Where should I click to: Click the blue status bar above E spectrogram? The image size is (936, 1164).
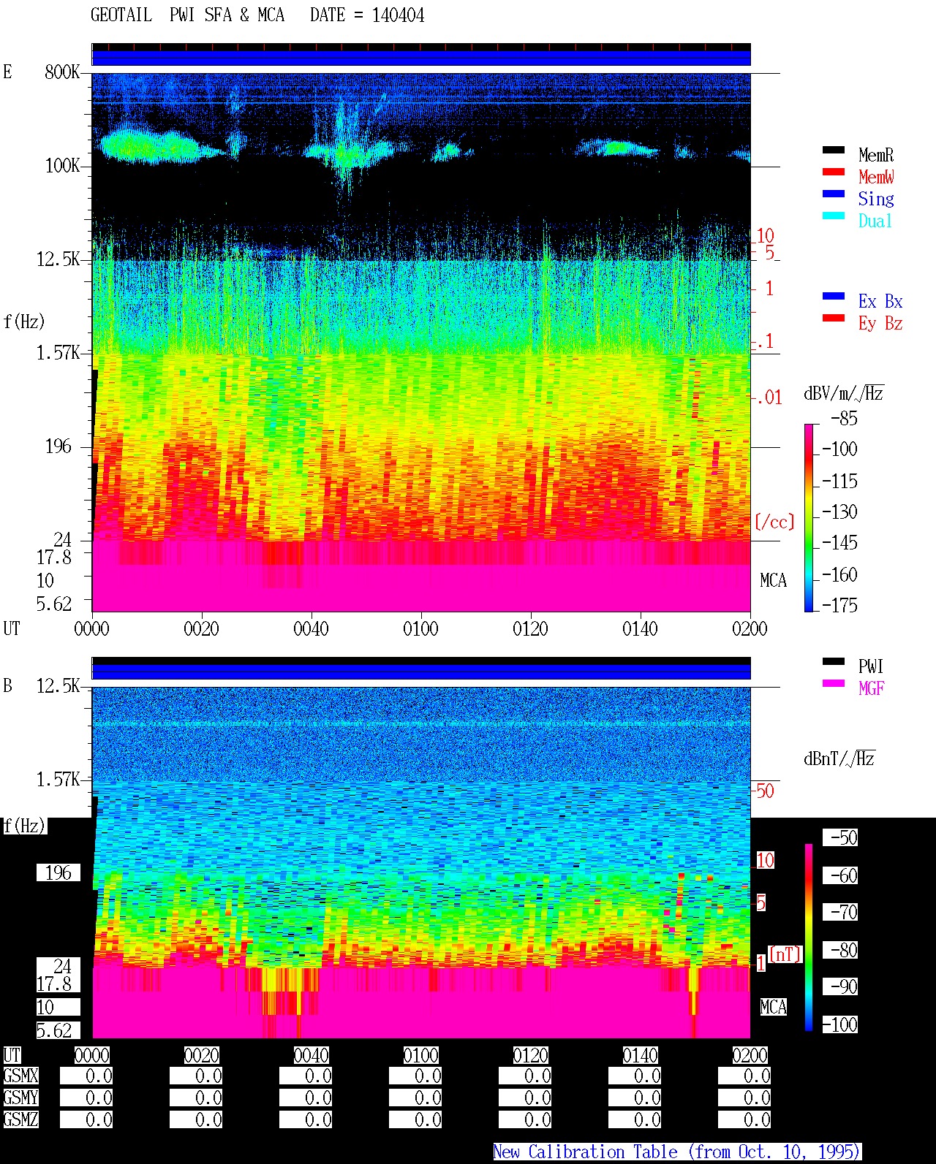pyautogui.click(x=421, y=58)
